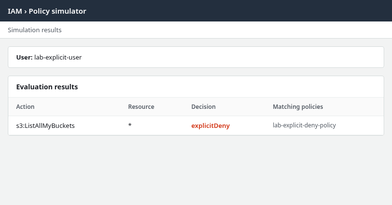
Task: Click the Resource column header
Action: click(141, 106)
